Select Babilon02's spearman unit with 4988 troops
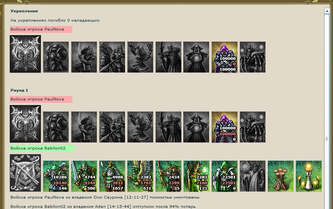Image resolution: width=333 pixels, height=209 pixels. tap(112, 176)
